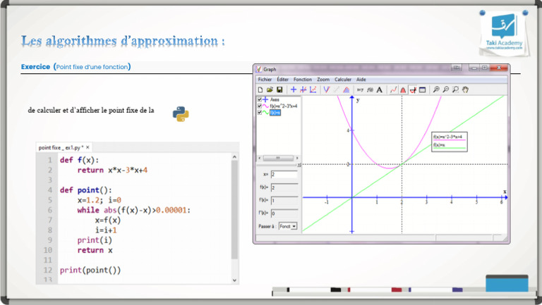Select the hand Move tool
The image size is (542, 305).
coord(465,89)
